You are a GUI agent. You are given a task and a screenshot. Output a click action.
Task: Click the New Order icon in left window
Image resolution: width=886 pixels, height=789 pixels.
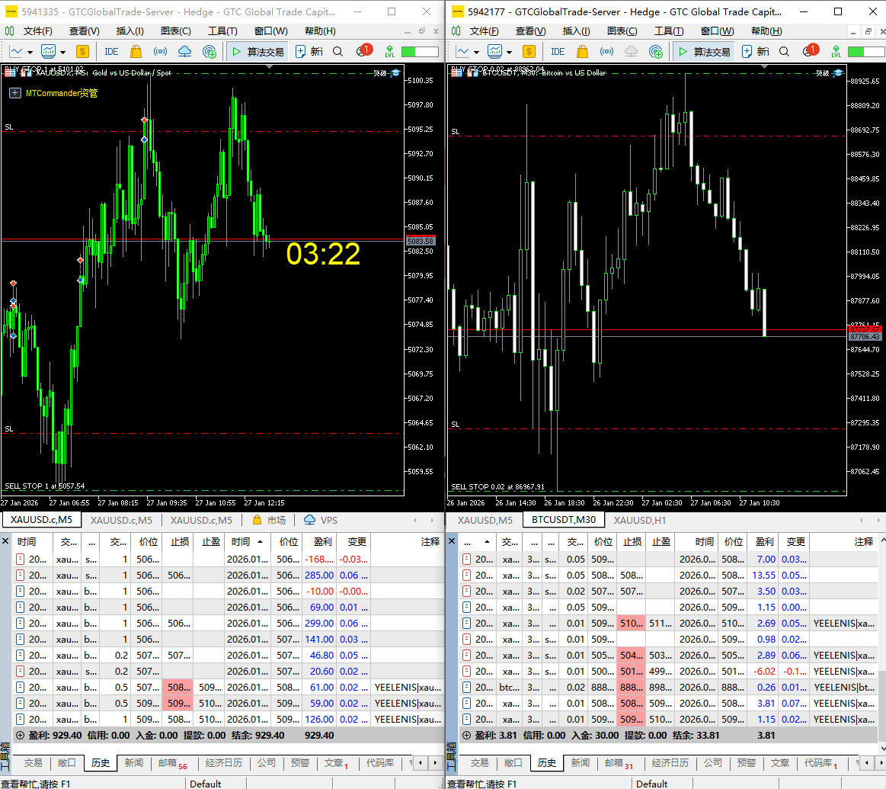[x=301, y=52]
